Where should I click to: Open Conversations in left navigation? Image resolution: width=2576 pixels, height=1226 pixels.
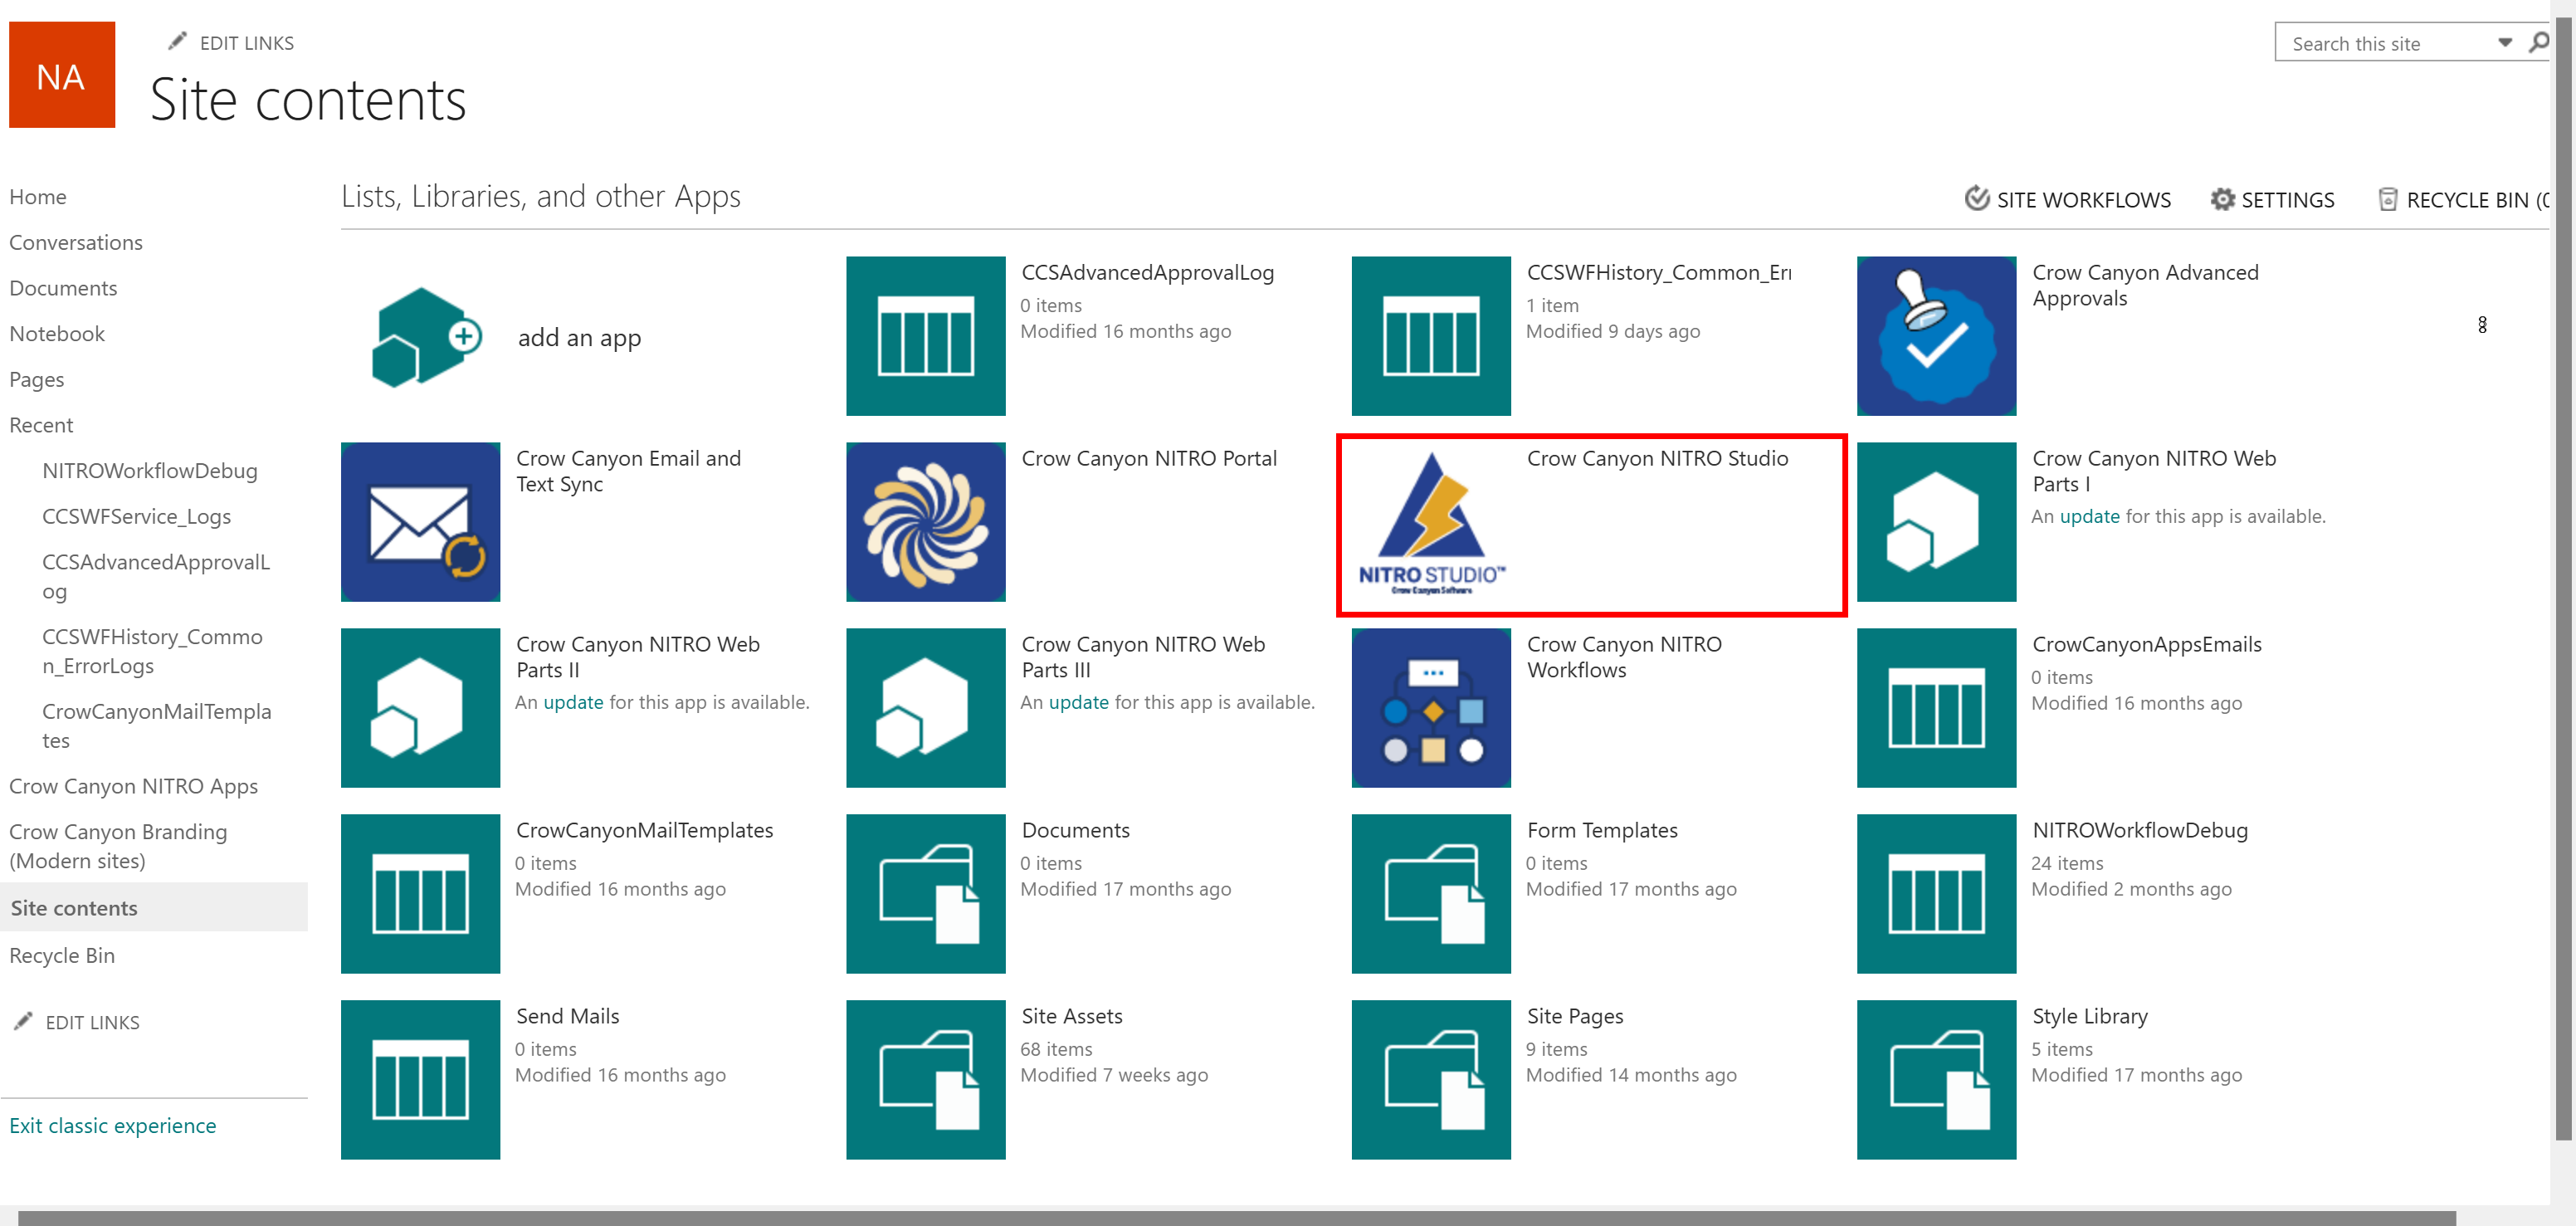pyautogui.click(x=76, y=243)
